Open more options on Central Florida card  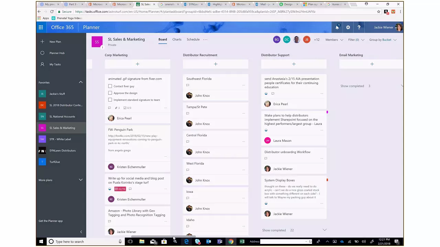coord(243,141)
